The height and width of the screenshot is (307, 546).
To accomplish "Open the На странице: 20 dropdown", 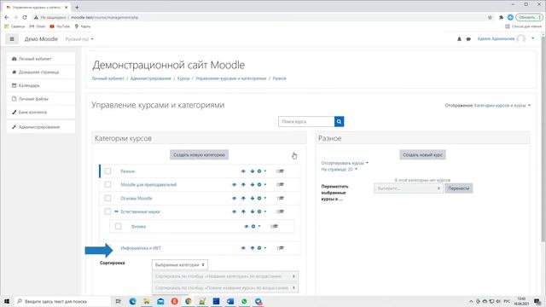I will pyautogui.click(x=340, y=170).
